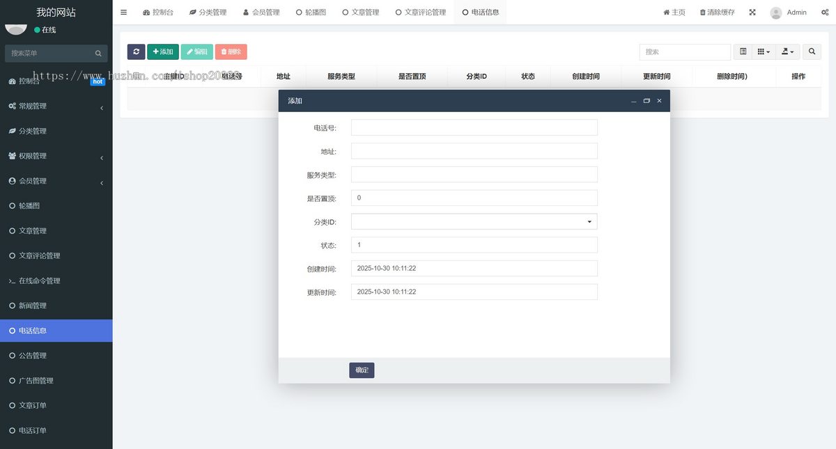836x449 pixels.
Task: Close the 添加 dialog
Action: pyautogui.click(x=659, y=101)
